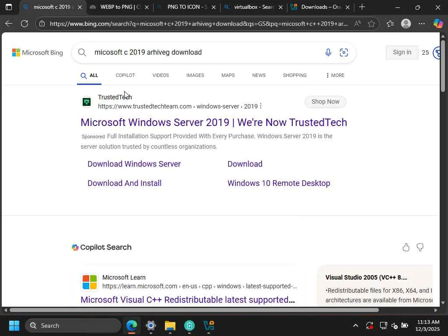This screenshot has height=336, width=448.
Task: Open the Bing Rewards medal icon
Action: point(436,52)
